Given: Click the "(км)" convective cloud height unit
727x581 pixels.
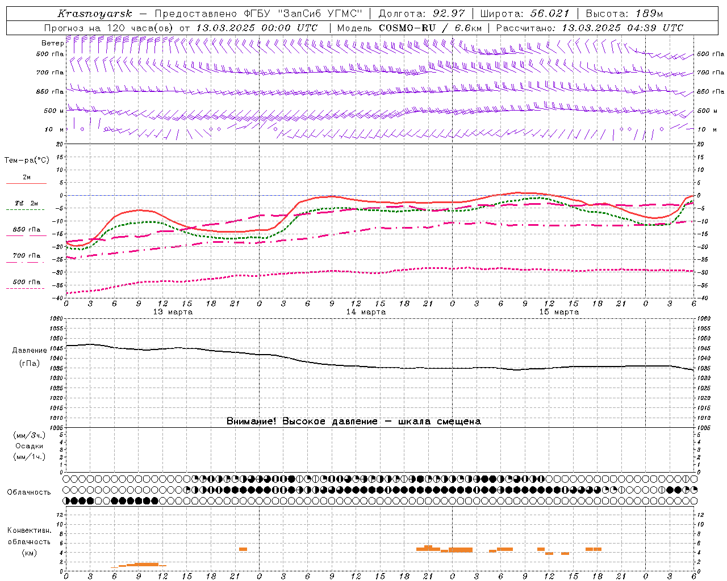Looking at the screenshot, I should (29, 553).
